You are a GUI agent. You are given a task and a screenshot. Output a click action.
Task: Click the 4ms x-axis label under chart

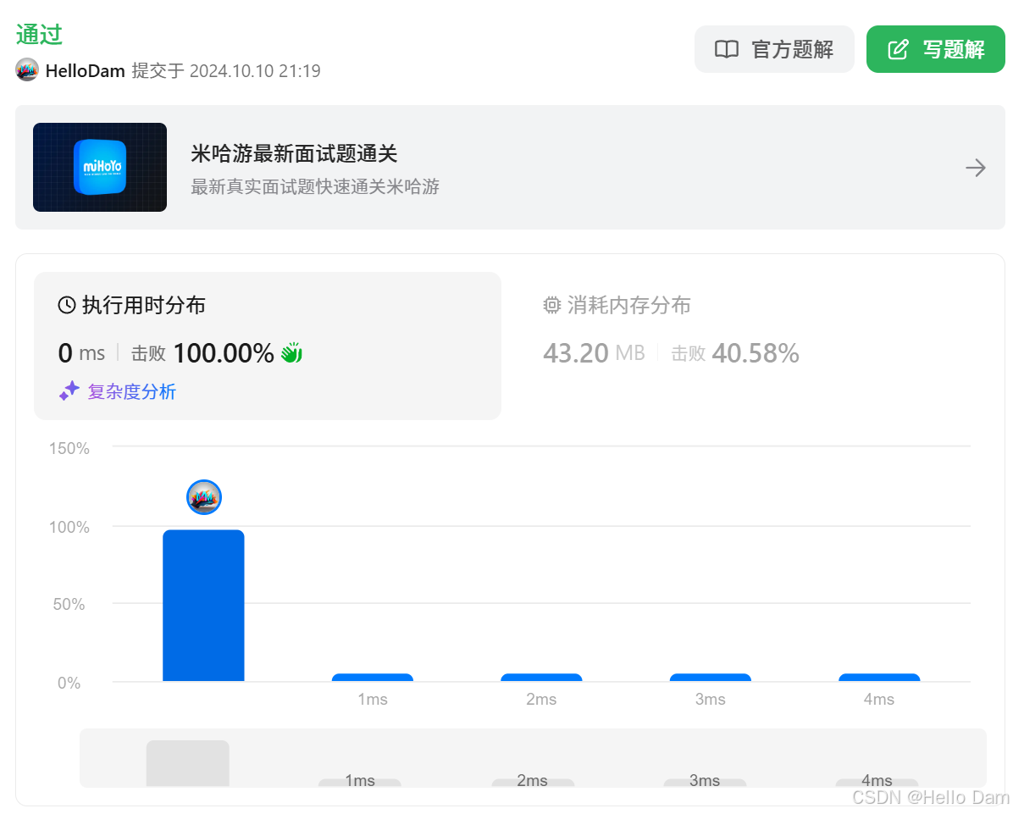point(879,699)
